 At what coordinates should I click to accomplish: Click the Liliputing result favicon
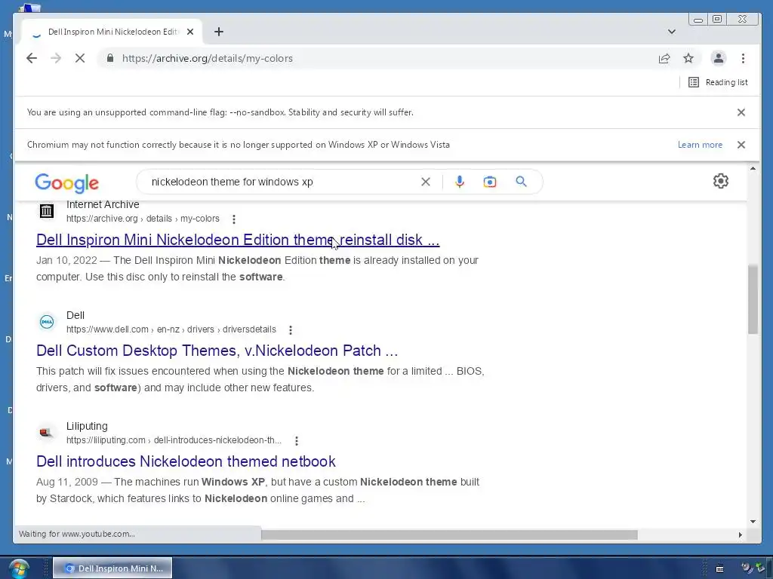tap(46, 433)
